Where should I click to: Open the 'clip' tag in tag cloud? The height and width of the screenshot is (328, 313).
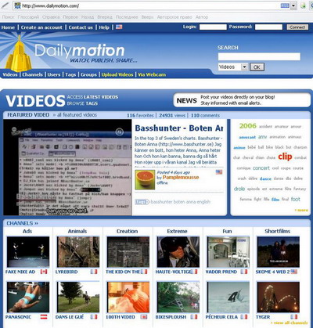click(285, 157)
